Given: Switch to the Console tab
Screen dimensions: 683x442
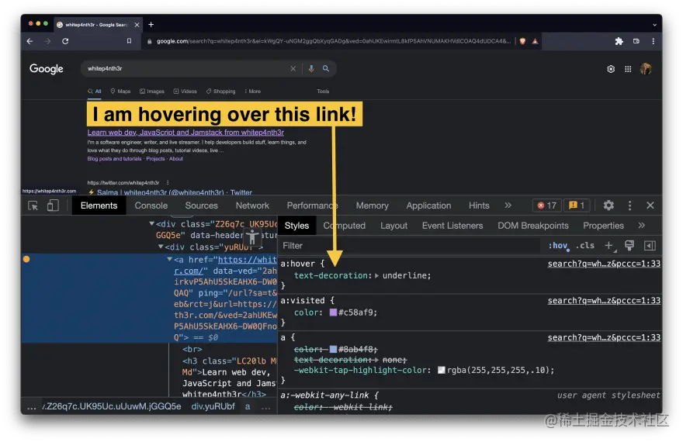Looking at the screenshot, I should point(151,205).
